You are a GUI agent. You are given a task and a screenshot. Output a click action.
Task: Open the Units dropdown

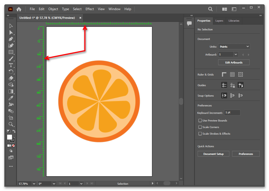tap(234, 47)
